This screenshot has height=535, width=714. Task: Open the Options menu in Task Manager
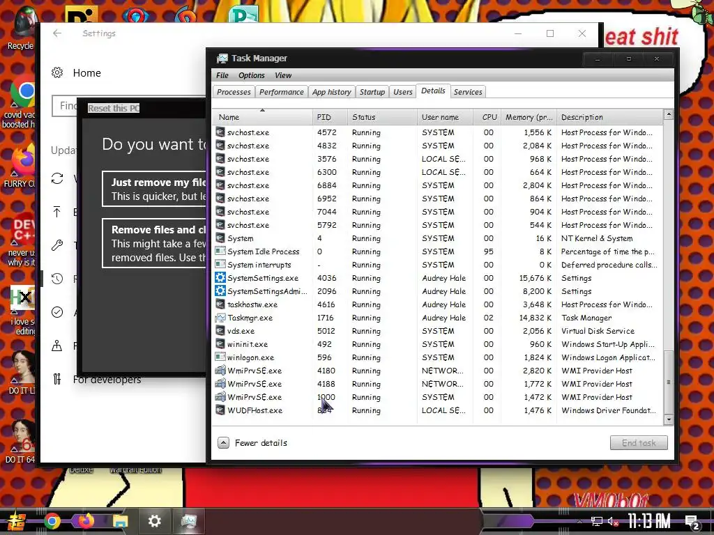click(x=251, y=75)
